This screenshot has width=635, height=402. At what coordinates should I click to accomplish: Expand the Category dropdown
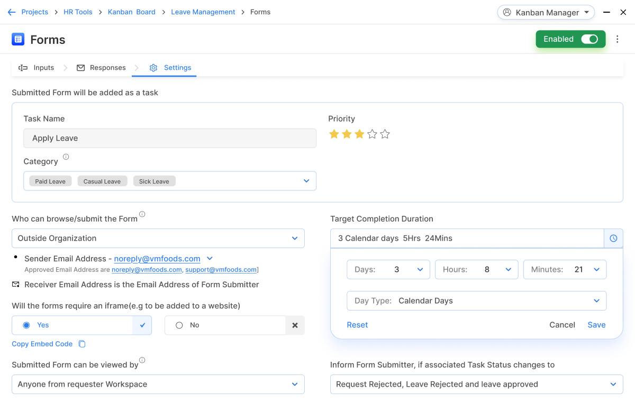click(306, 181)
